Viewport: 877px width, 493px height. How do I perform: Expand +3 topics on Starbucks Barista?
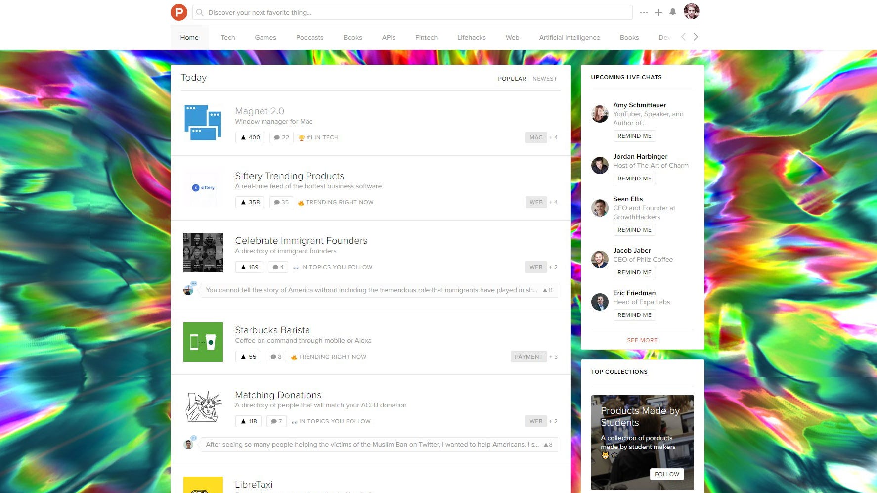[x=553, y=357]
